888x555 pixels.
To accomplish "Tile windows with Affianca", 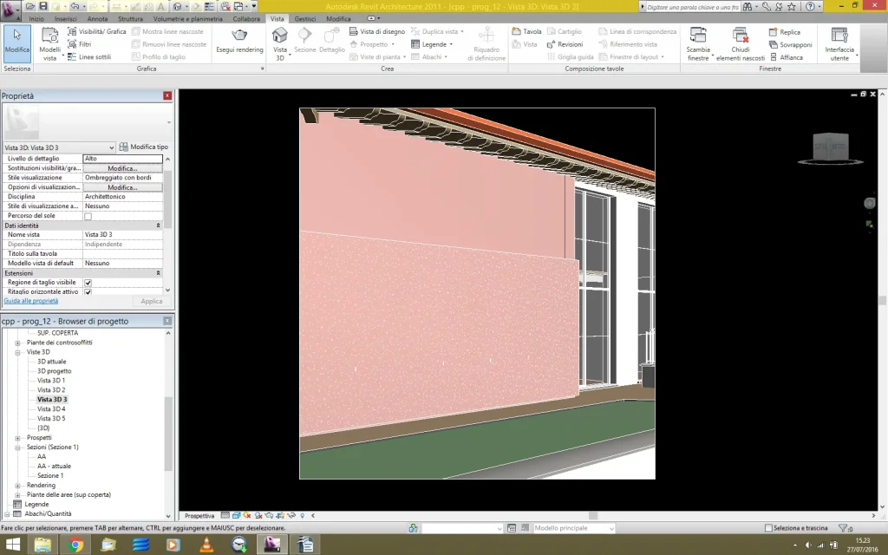I will coord(786,57).
